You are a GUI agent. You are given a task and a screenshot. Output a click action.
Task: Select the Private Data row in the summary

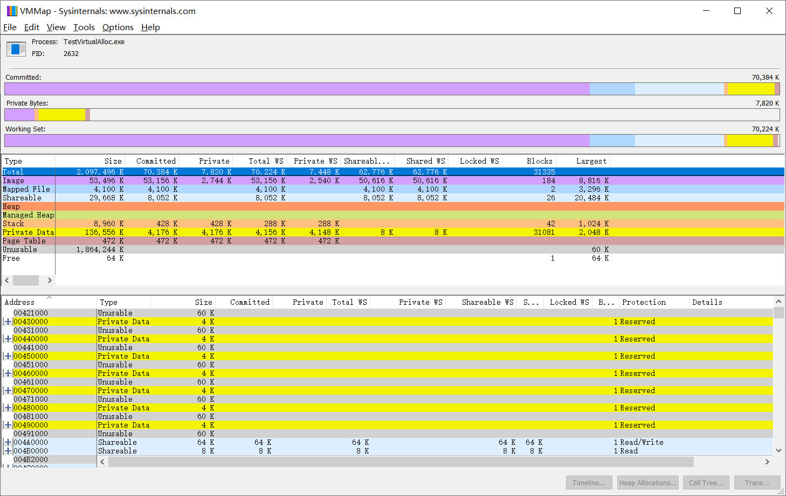click(28, 232)
